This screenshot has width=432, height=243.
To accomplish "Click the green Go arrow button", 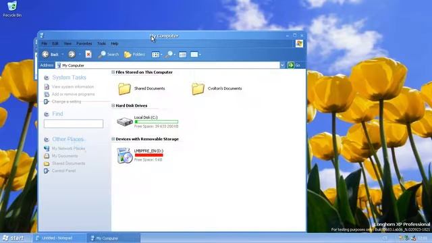I will point(290,65).
